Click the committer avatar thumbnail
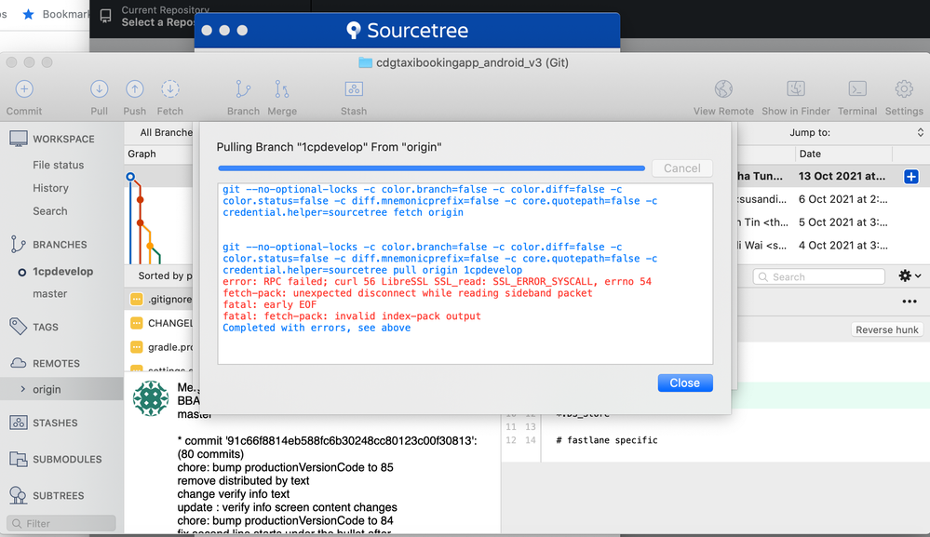930x537 pixels. tap(151, 398)
